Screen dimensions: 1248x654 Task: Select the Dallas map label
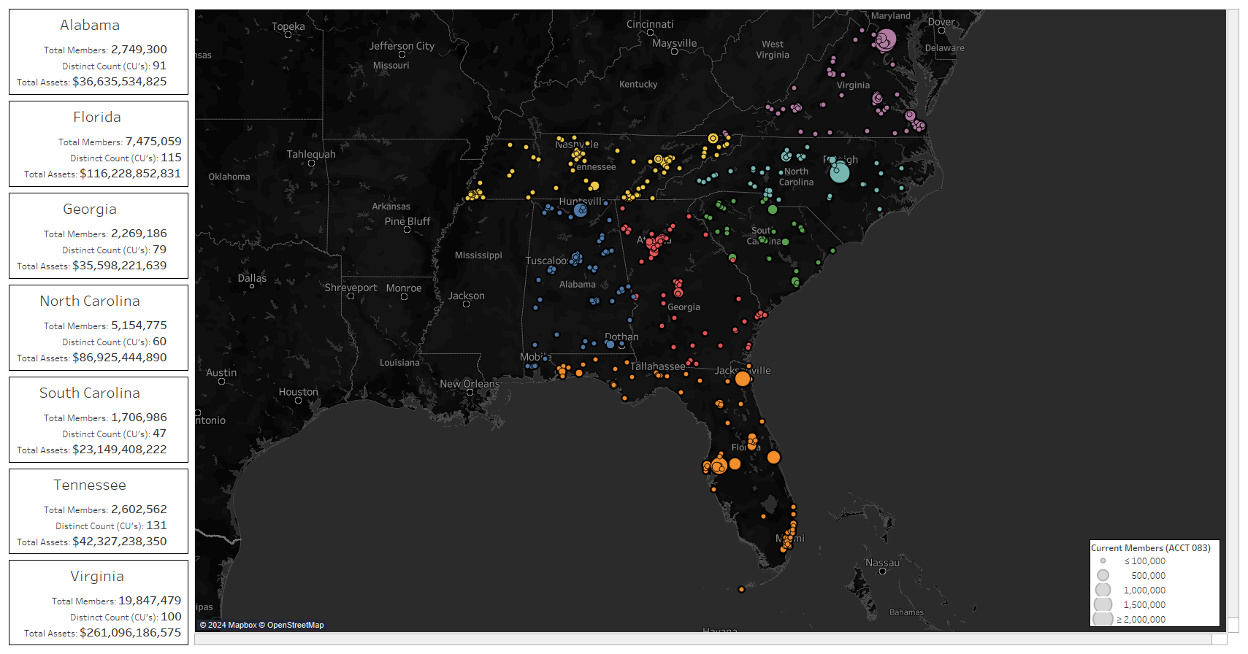point(252,278)
